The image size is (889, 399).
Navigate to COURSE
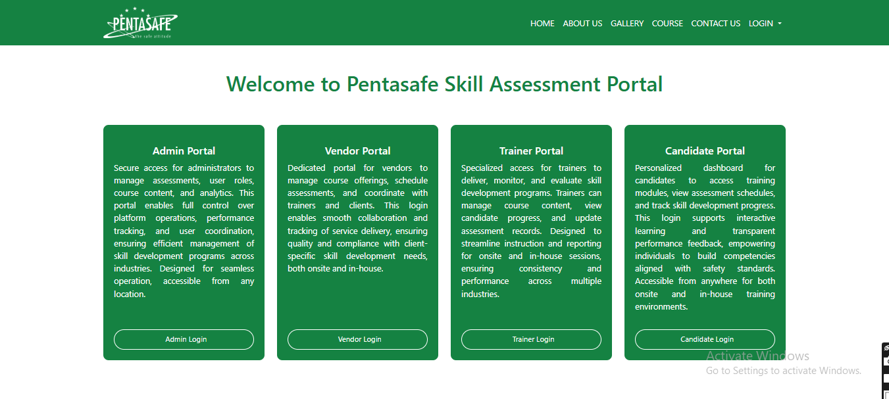[667, 24]
